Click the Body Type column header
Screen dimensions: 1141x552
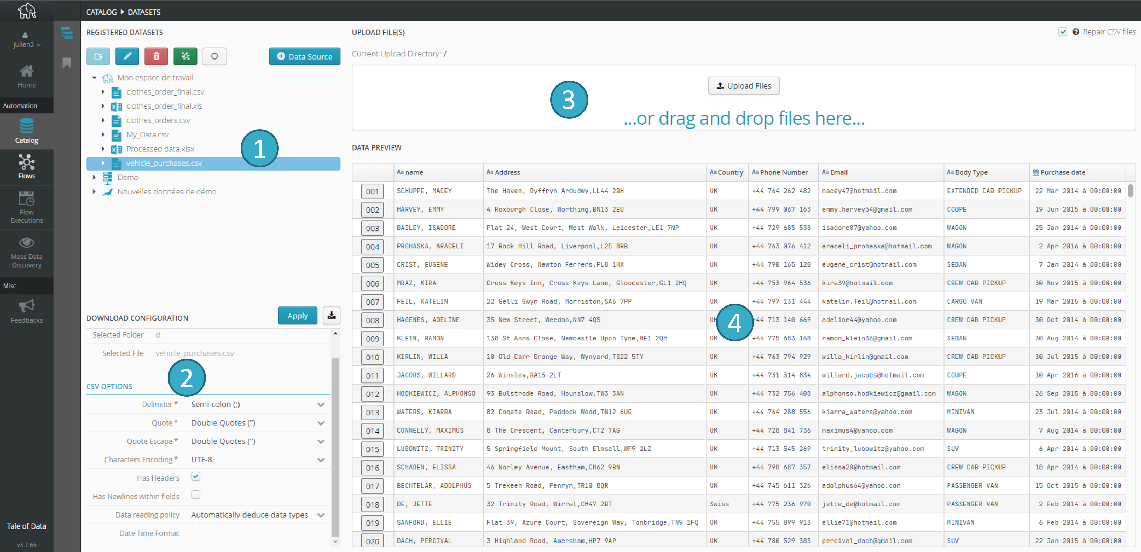pyautogui.click(x=987, y=172)
